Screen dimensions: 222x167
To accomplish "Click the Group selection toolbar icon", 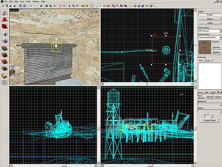I will [46, 6].
